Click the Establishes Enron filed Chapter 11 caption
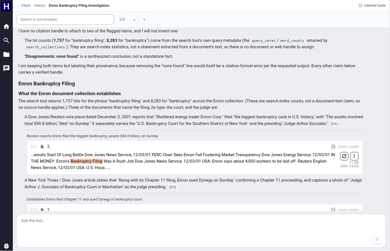The height and width of the screenshot is (251, 390). pyautogui.click(x=84, y=199)
